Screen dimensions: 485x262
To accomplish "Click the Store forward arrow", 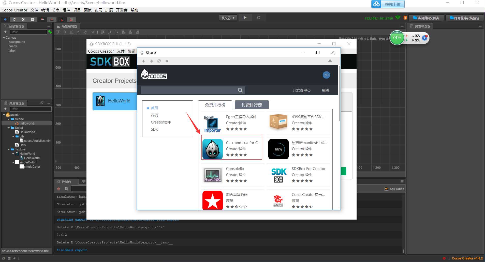I will coord(151,61).
